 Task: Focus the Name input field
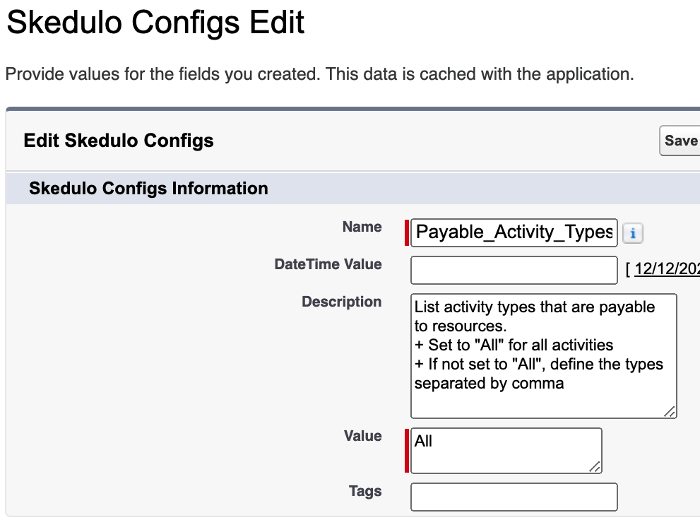tap(514, 232)
